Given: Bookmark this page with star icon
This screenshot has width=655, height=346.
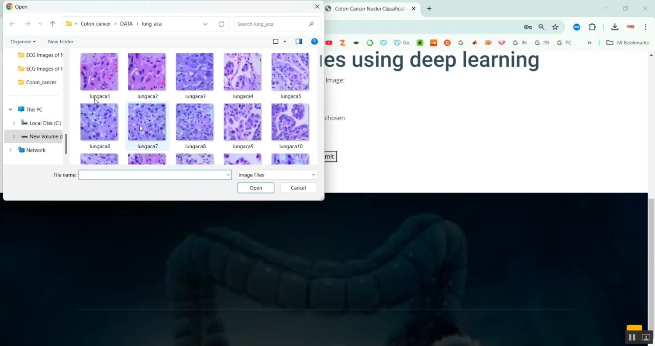Looking at the screenshot, I should click(x=555, y=27).
